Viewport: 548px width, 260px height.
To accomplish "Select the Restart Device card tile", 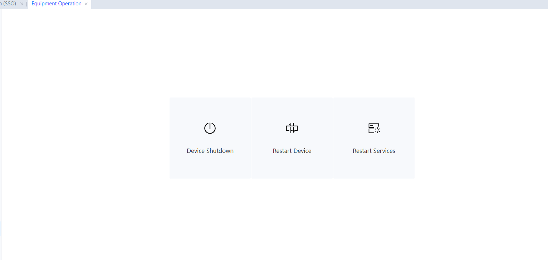I will pos(292,164).
